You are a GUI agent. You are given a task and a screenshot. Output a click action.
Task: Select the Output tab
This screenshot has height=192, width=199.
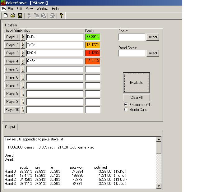(10, 127)
